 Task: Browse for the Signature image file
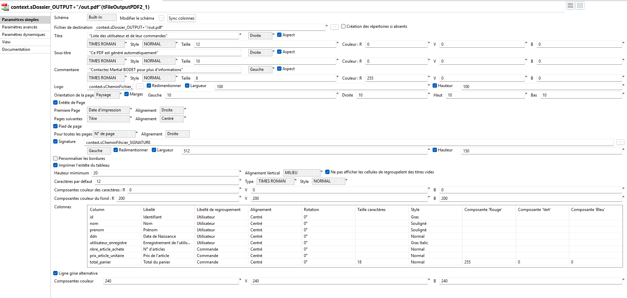(x=620, y=142)
